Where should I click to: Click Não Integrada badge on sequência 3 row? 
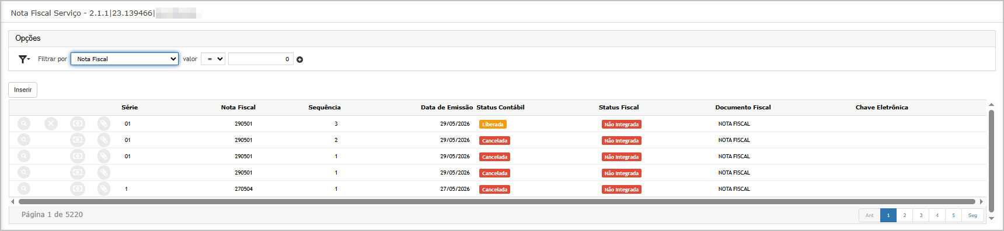(x=622, y=125)
